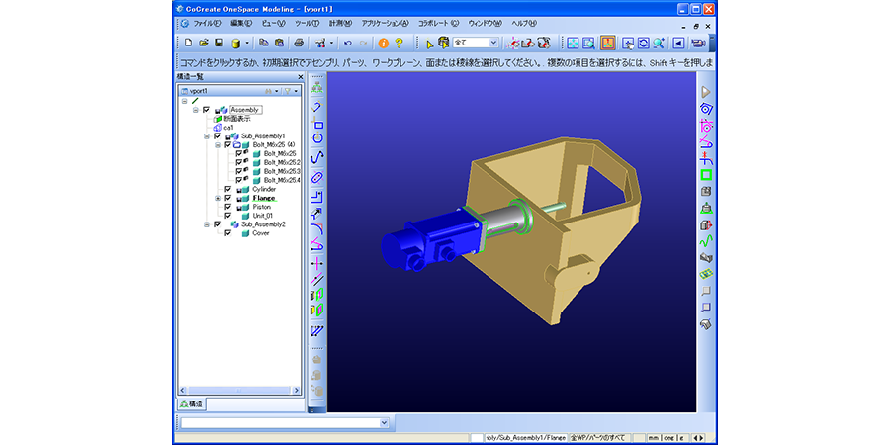
Task: Open the 全て selection filter dropdown
Action: [x=491, y=44]
